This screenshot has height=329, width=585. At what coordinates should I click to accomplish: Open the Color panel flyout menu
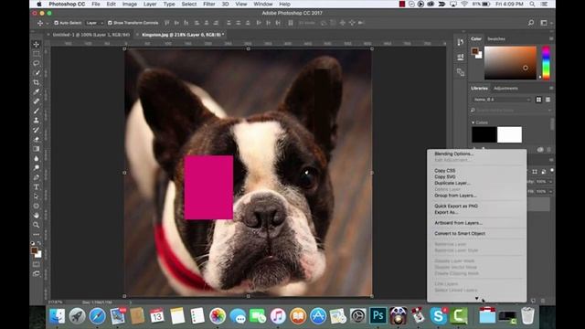point(551,38)
